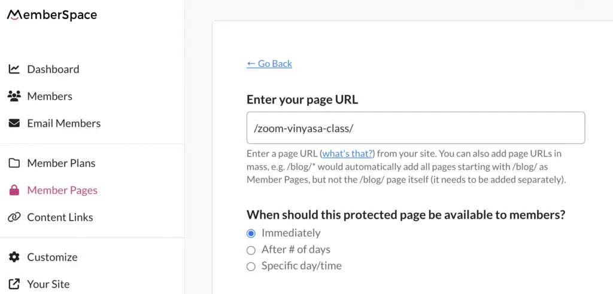Open Email Members in the sidebar
This screenshot has height=294, width=613.
click(63, 123)
